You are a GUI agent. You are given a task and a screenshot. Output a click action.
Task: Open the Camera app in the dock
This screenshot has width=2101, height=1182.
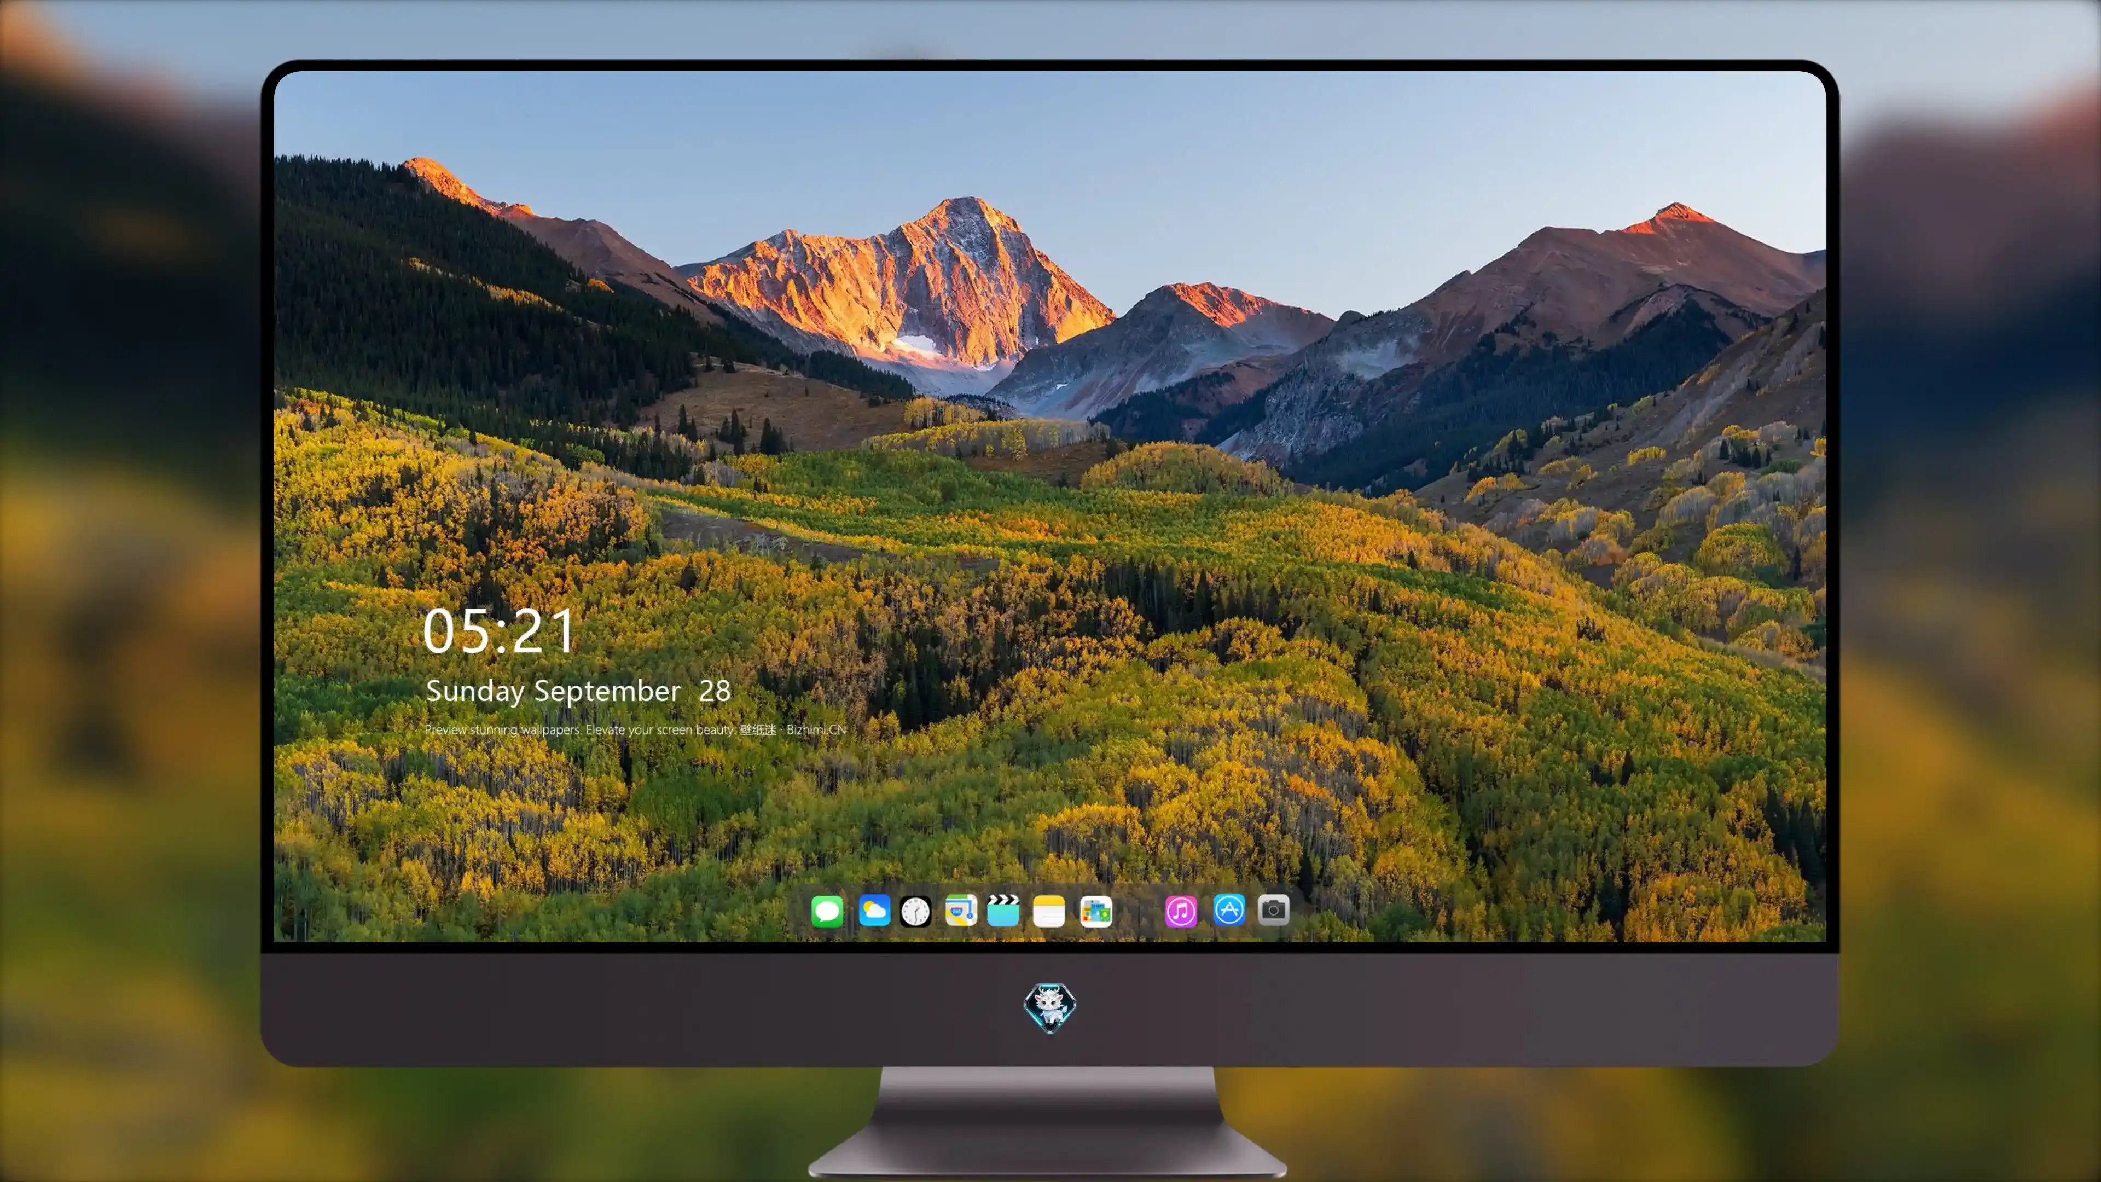[1273, 911]
